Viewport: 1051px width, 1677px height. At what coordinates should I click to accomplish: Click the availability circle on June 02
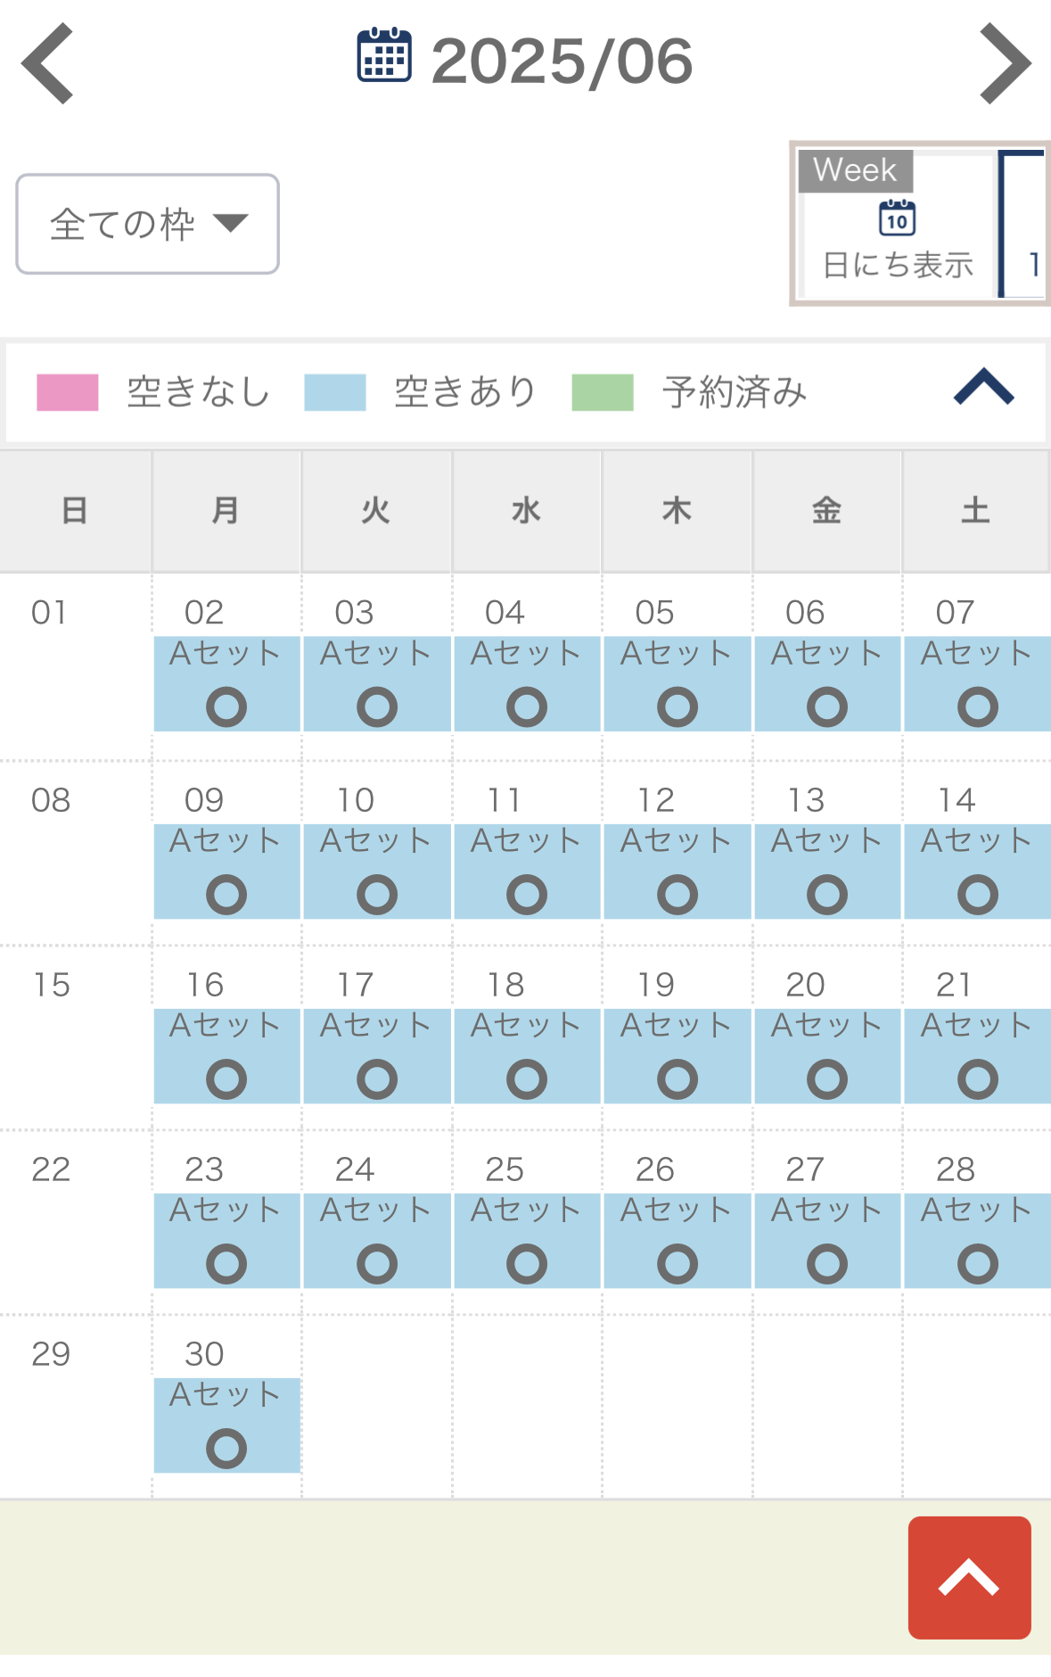(226, 707)
